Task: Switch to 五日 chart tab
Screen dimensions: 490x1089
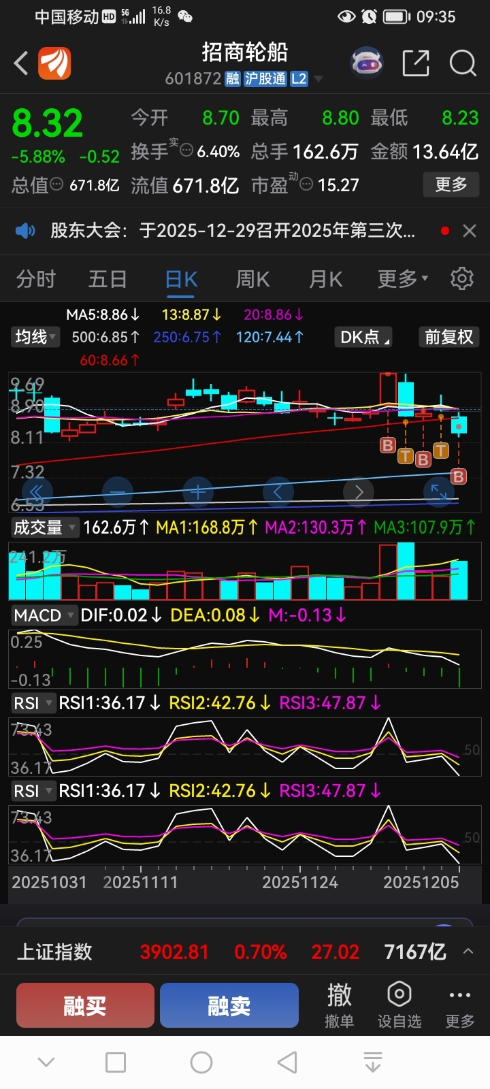Action: (108, 279)
